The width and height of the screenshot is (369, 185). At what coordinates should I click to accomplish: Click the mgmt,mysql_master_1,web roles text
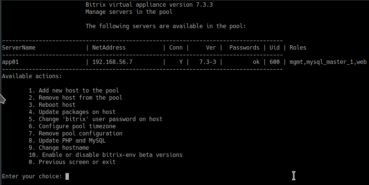coord(328,62)
